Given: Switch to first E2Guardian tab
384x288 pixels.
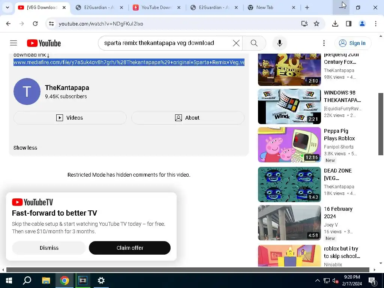Looking at the screenshot, I should (99, 7).
